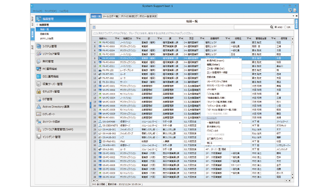The image size is (330, 190).
Task: Open the Log report (ログレポート) section
Action: click(61, 114)
